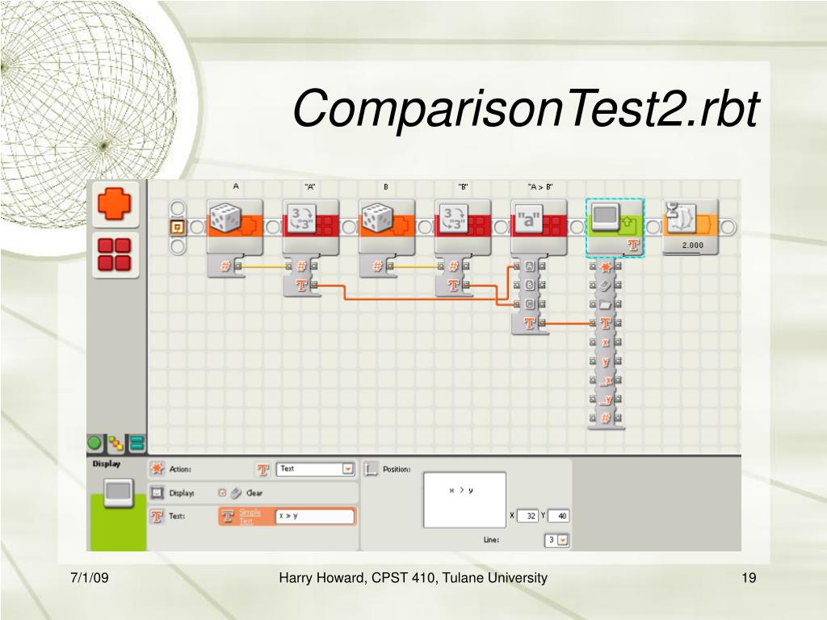The height and width of the screenshot is (620, 827).
Task: Click the 2.000 value on Wait block
Action: pyautogui.click(x=692, y=245)
